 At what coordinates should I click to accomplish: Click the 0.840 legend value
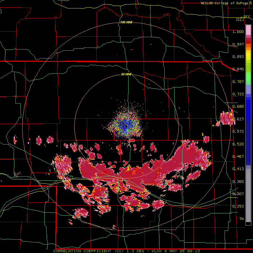[238, 69]
